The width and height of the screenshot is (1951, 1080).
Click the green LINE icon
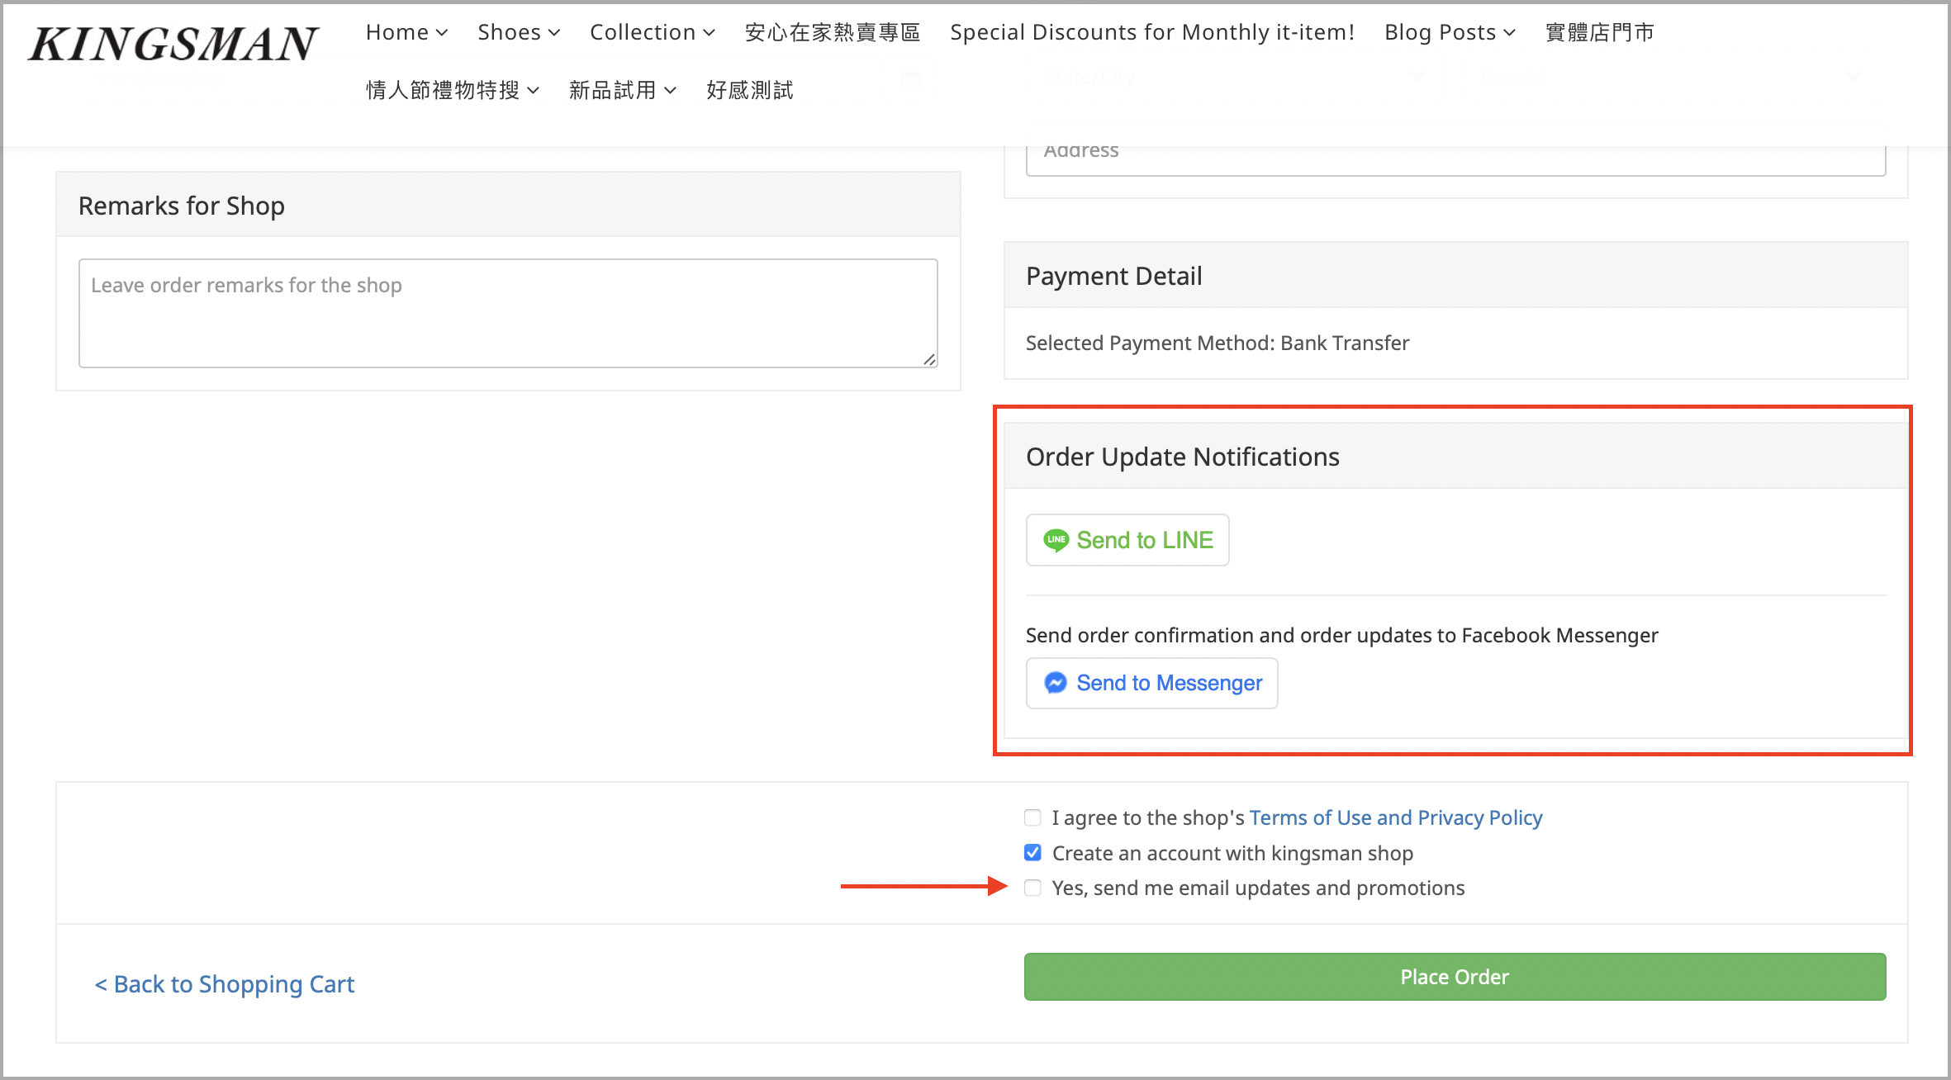[1056, 540]
